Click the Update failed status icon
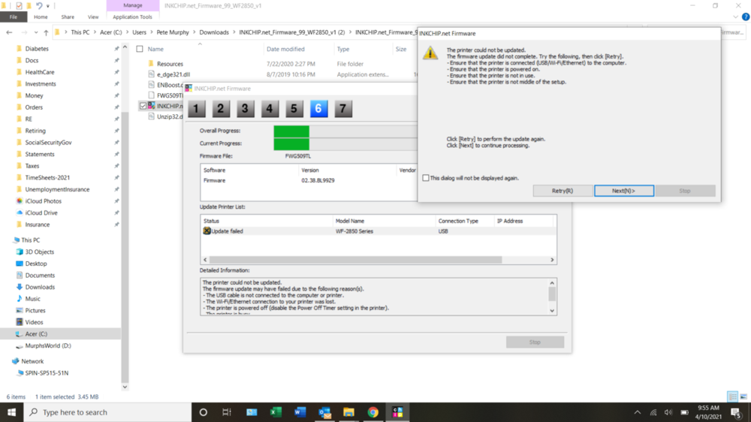 coord(207,231)
